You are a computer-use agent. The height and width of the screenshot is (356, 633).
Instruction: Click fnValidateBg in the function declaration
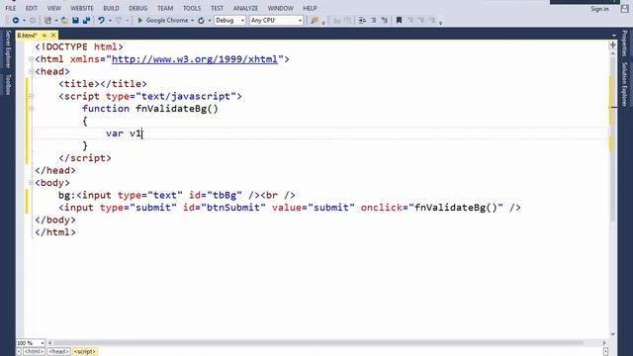171,109
